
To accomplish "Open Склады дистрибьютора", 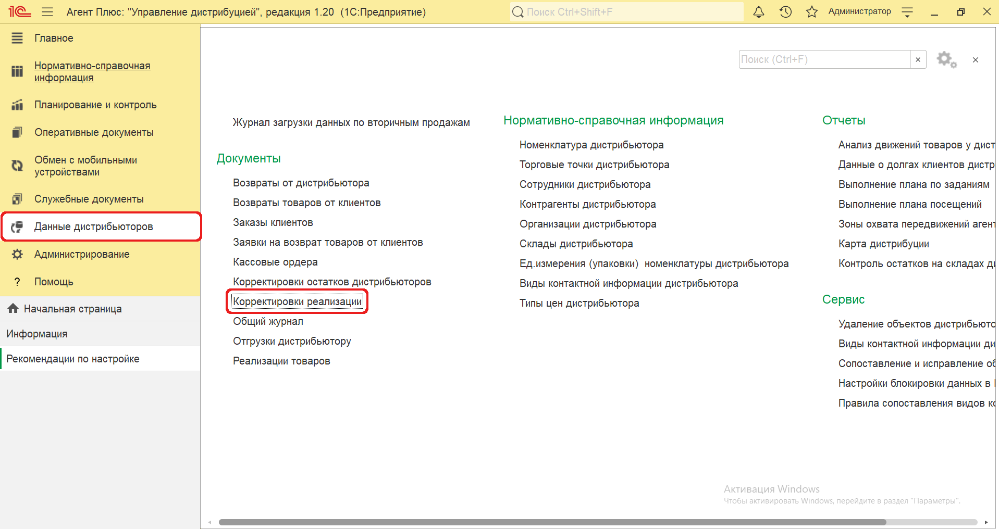I will tap(576, 244).
